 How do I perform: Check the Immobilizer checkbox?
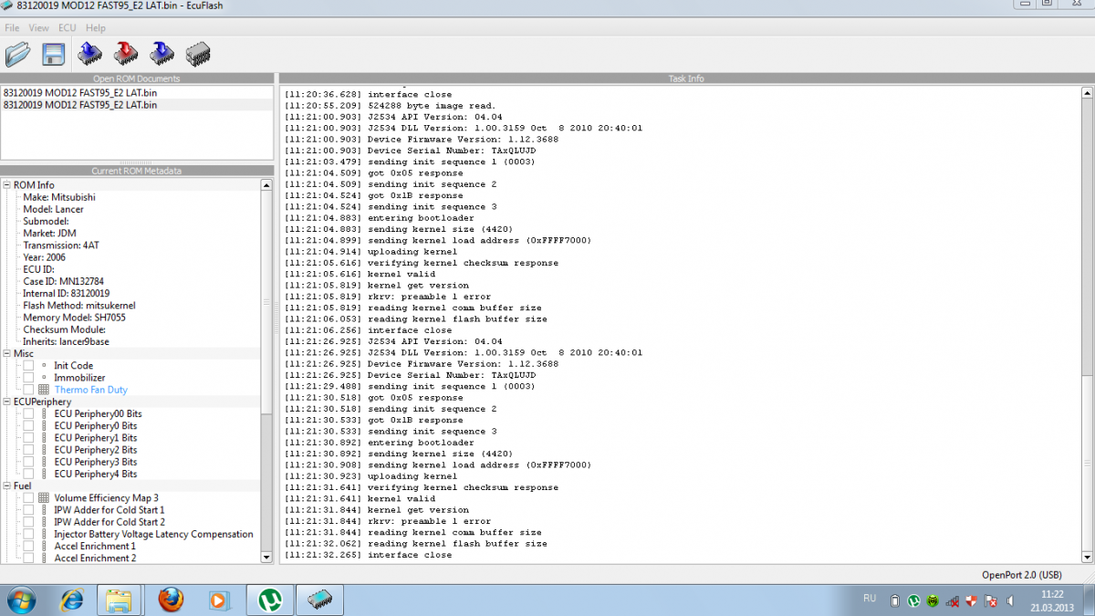28,378
